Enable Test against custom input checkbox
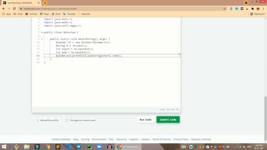This screenshot has width=267, height=150. [x=67, y=120]
